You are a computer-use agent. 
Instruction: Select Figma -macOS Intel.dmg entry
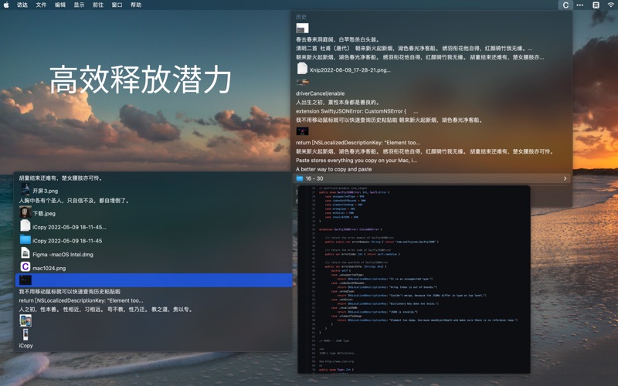click(63, 255)
